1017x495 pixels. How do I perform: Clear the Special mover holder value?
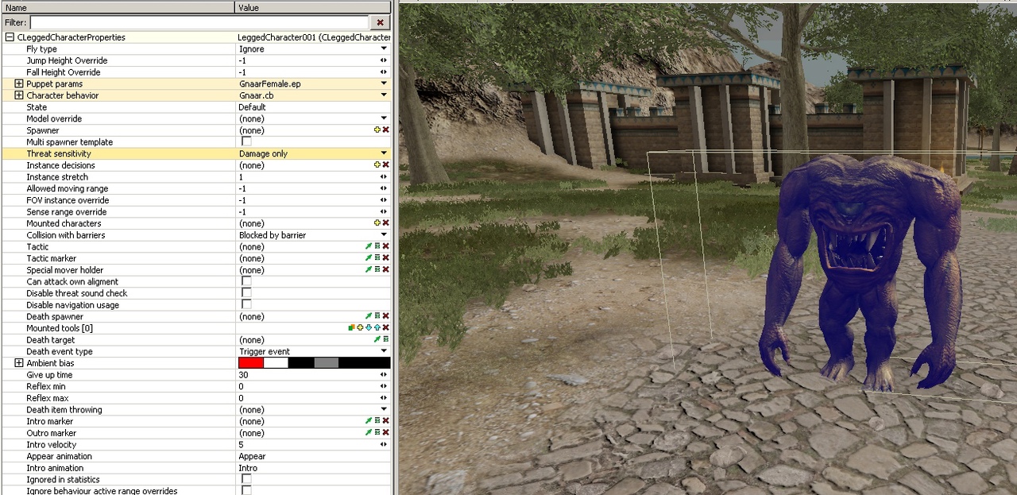point(385,270)
